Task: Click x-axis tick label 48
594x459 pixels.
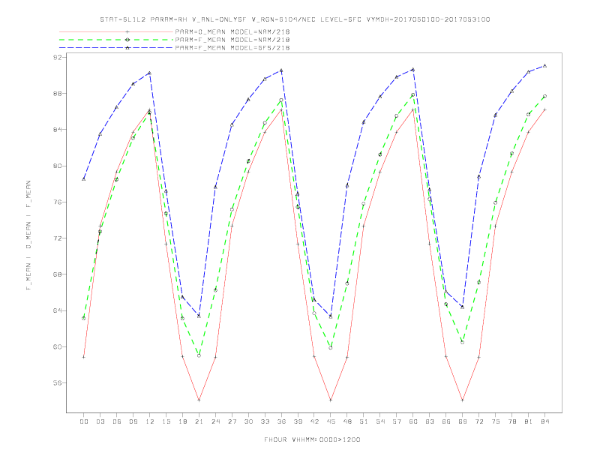Action: [347, 421]
